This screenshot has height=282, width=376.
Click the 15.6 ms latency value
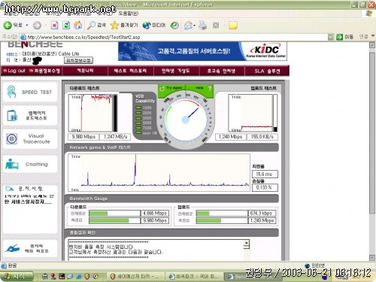tap(265, 174)
